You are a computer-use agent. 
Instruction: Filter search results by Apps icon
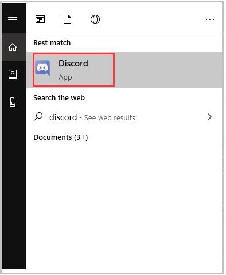tap(40, 19)
